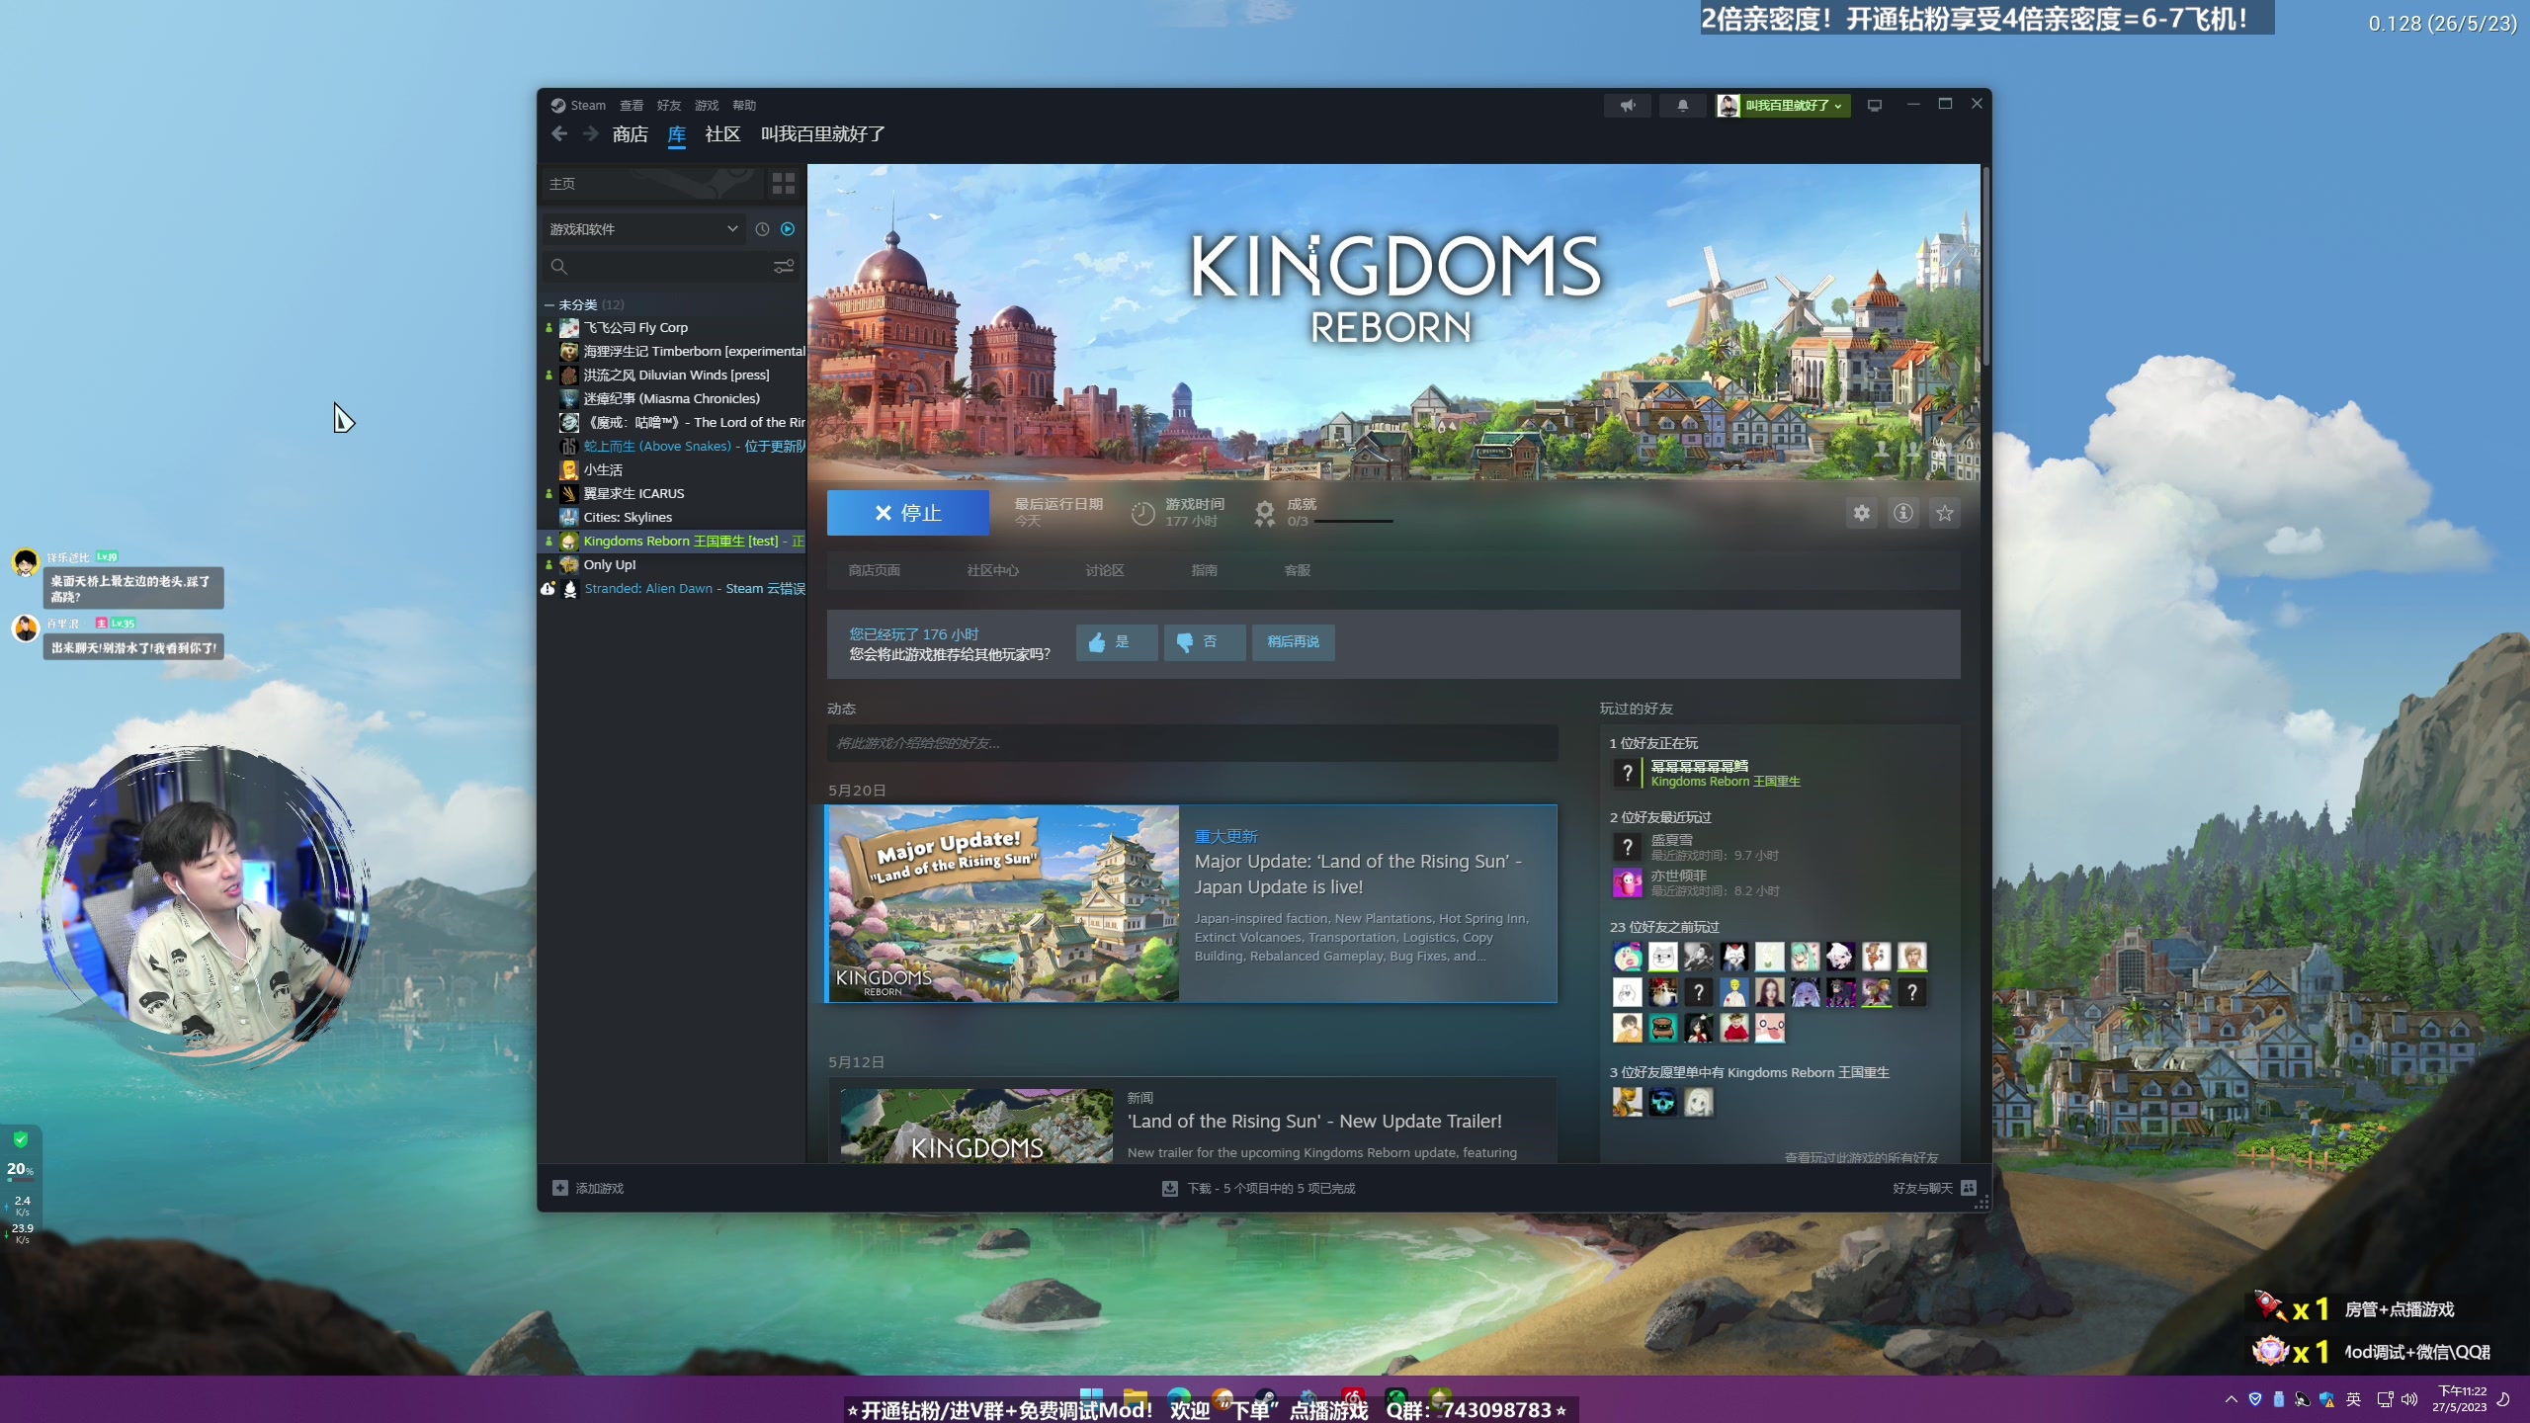Open the 游戏 menu
Screen dimensions: 2530x1423
707,106
